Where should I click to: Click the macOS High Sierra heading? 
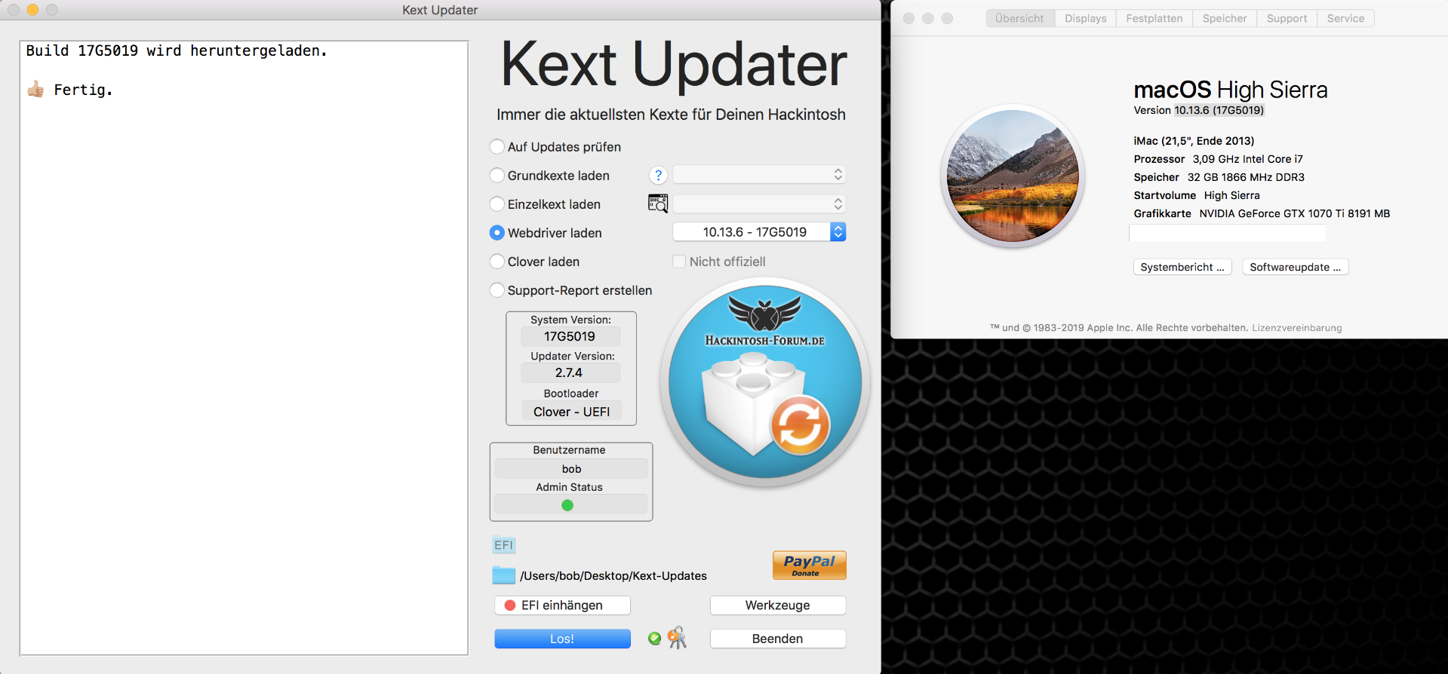pyautogui.click(x=1230, y=90)
